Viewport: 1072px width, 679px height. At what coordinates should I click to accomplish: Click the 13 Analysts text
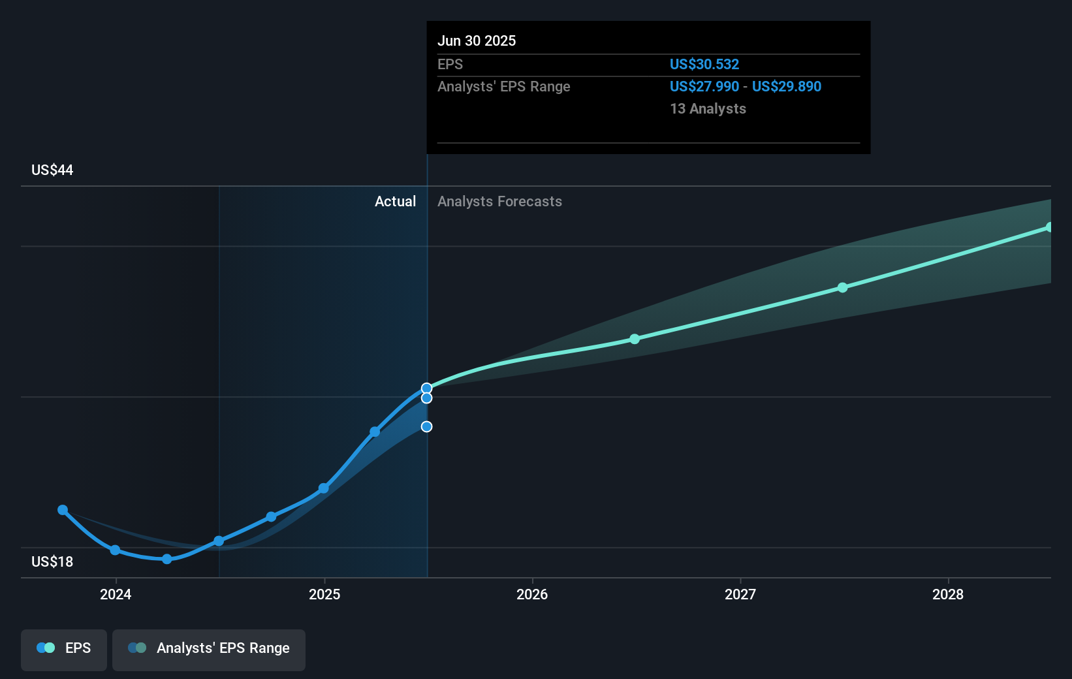pyautogui.click(x=708, y=108)
